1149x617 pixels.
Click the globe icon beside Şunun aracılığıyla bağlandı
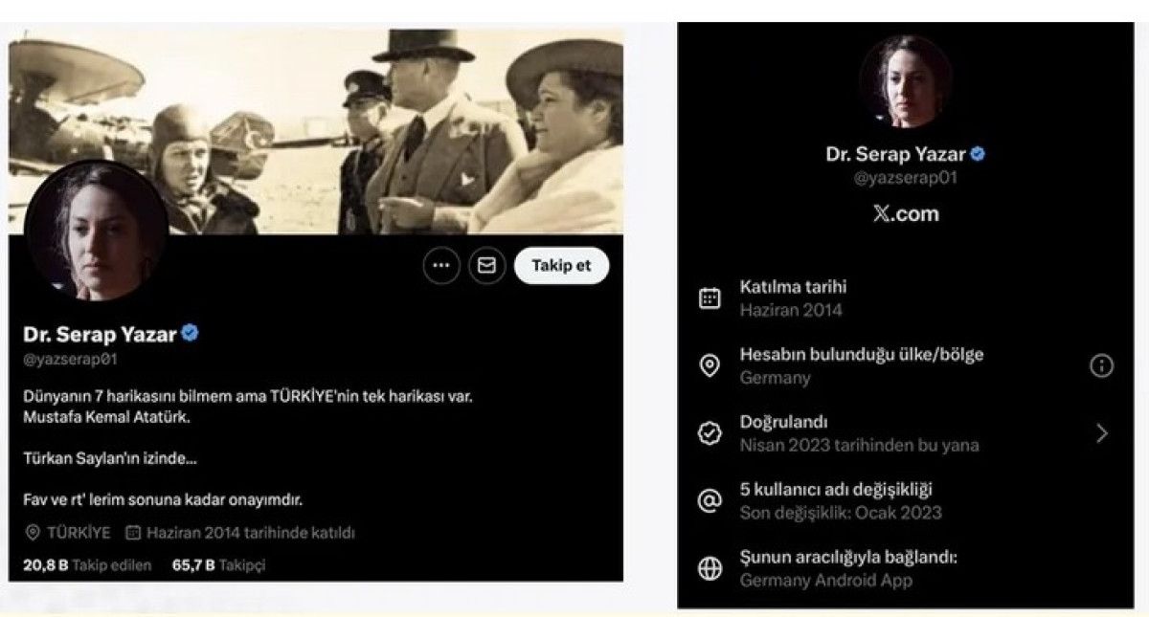[x=710, y=569]
